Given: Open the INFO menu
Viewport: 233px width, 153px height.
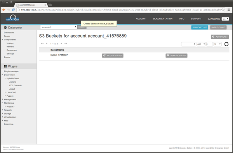Looking at the screenshot, I should coord(181,19).
